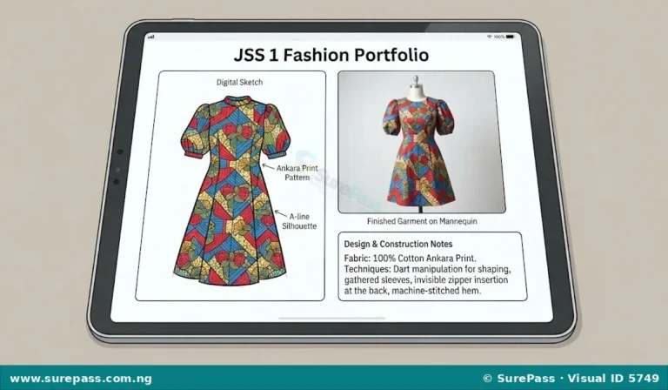Tap the 100% battery percentage text
Viewport: 668px width, 390px height.
(x=499, y=37)
